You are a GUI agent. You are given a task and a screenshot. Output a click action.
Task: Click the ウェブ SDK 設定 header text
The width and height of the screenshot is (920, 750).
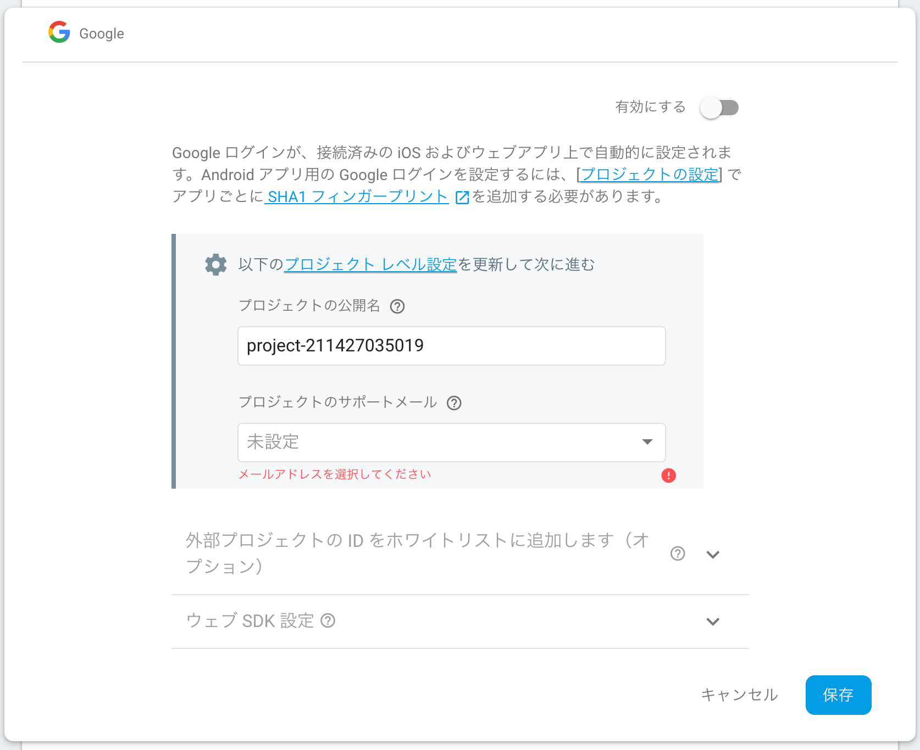(x=250, y=621)
